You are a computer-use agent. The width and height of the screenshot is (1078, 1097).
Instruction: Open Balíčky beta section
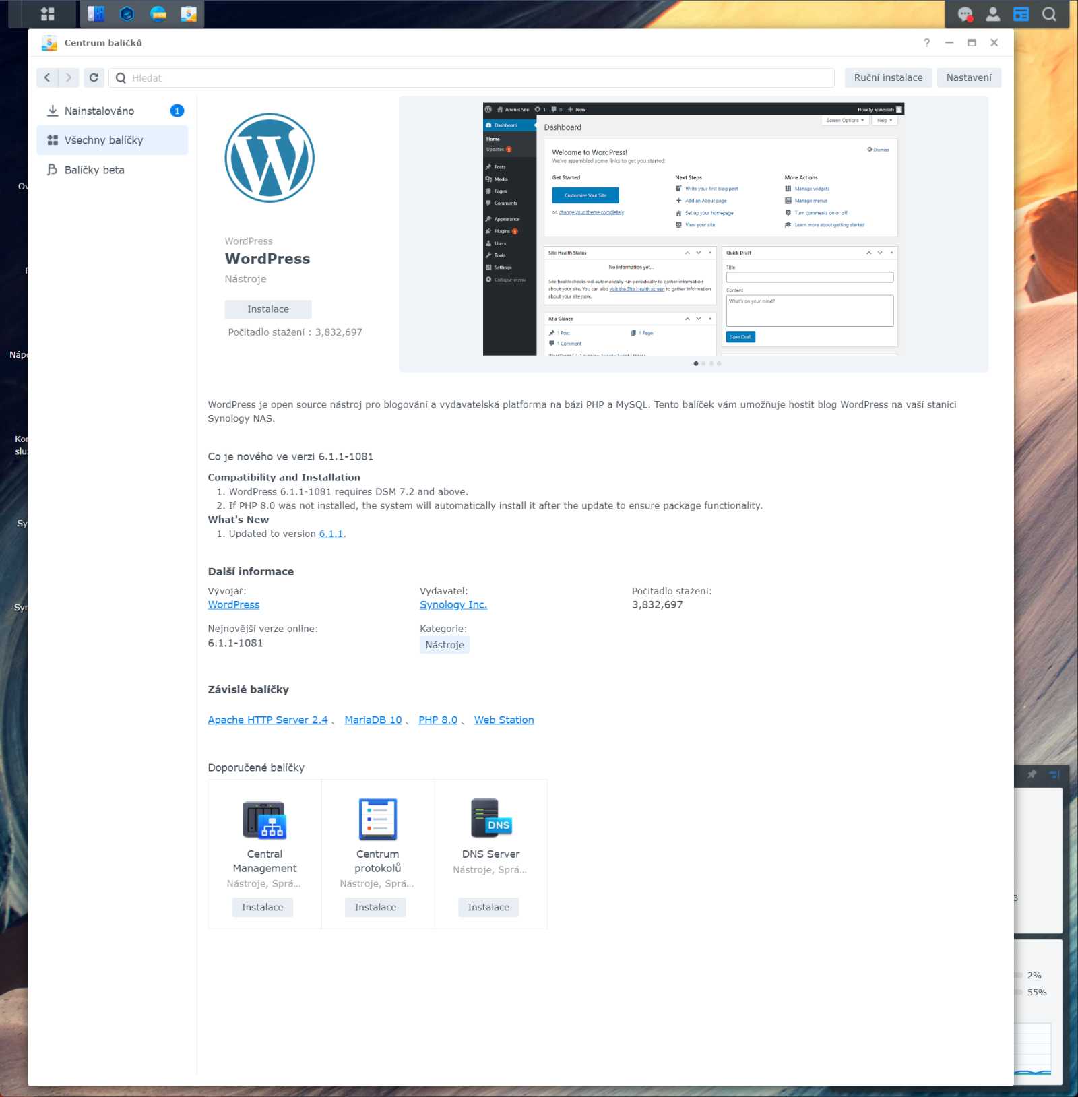click(112, 170)
